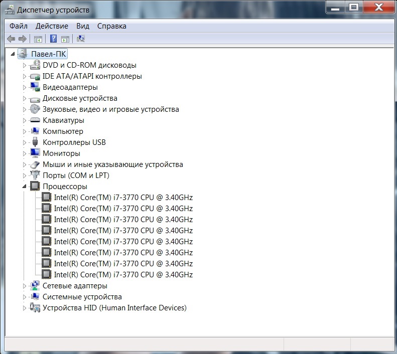Open the Справка menu
397x354 pixels.
pos(111,26)
